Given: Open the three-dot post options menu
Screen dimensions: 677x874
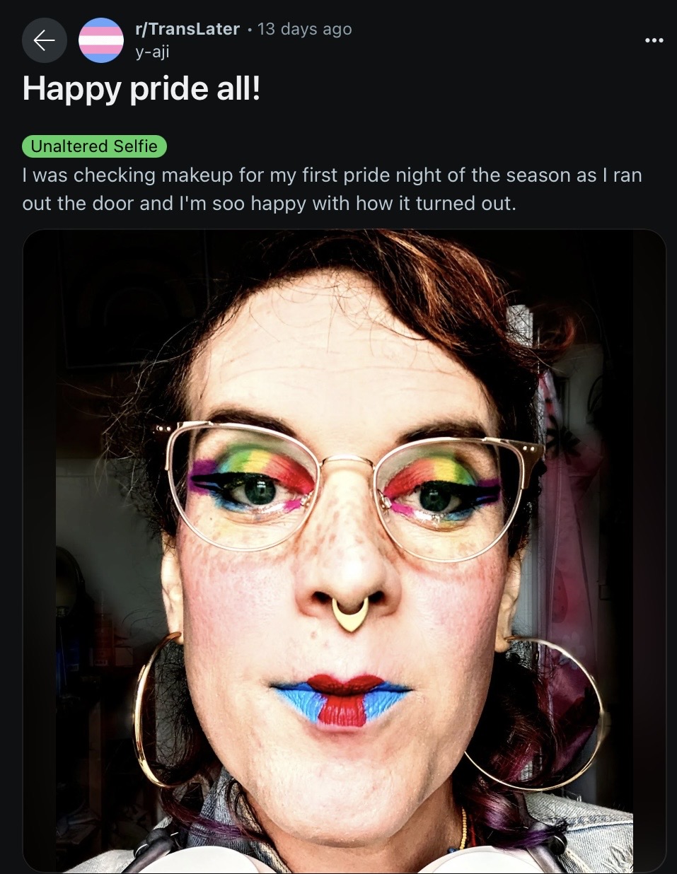Looking at the screenshot, I should click(x=654, y=40).
